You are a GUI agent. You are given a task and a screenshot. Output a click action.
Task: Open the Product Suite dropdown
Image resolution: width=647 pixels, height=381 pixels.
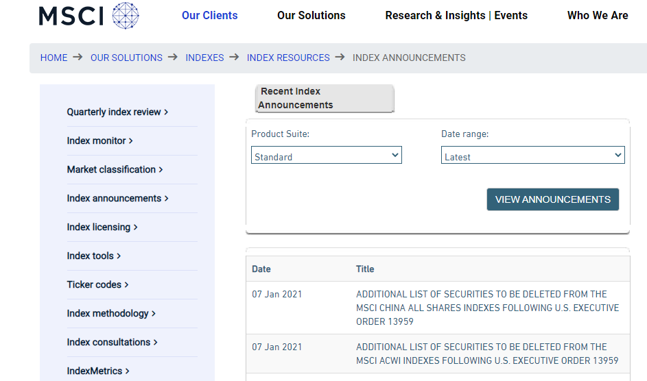pos(326,156)
